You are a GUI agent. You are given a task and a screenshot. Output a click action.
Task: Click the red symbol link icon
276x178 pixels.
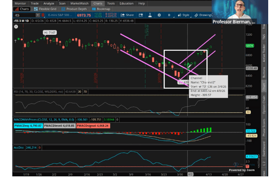click(x=43, y=15)
